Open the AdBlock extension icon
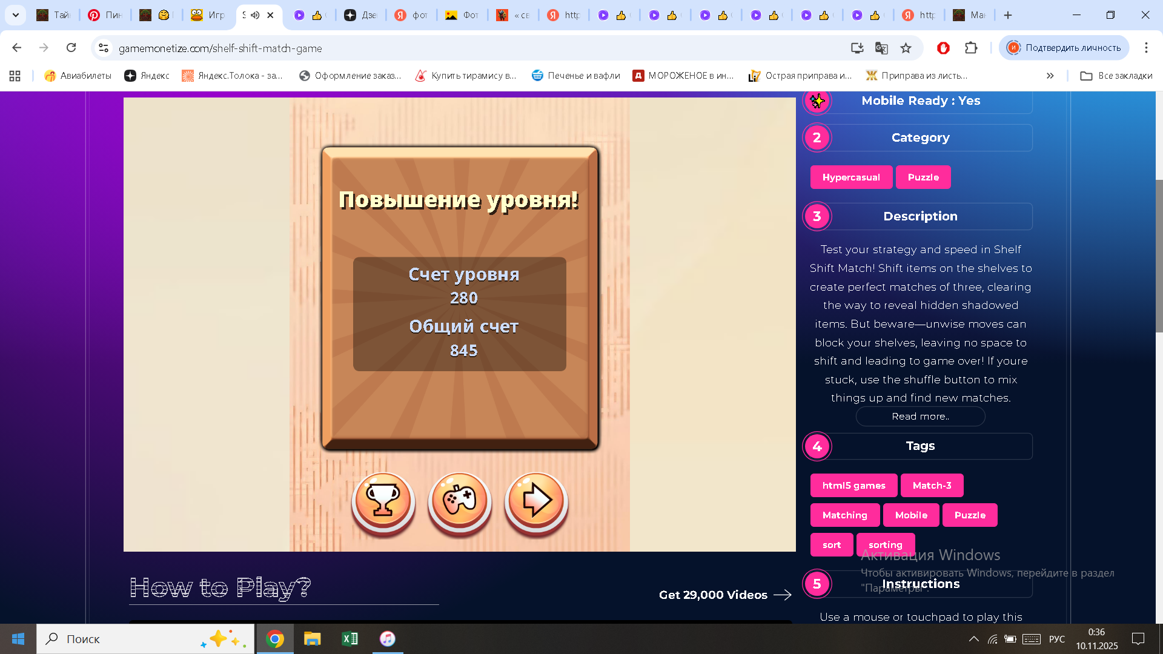This screenshot has width=1163, height=654. pyautogui.click(x=944, y=48)
